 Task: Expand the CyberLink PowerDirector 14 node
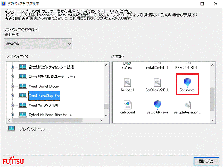point(13,115)
